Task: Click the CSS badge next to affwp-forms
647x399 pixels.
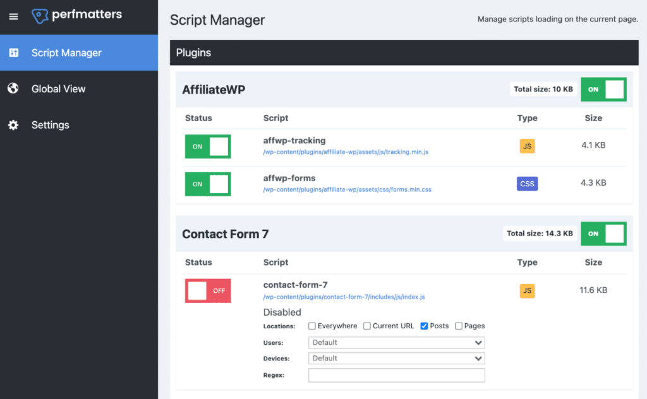Action: coord(527,183)
